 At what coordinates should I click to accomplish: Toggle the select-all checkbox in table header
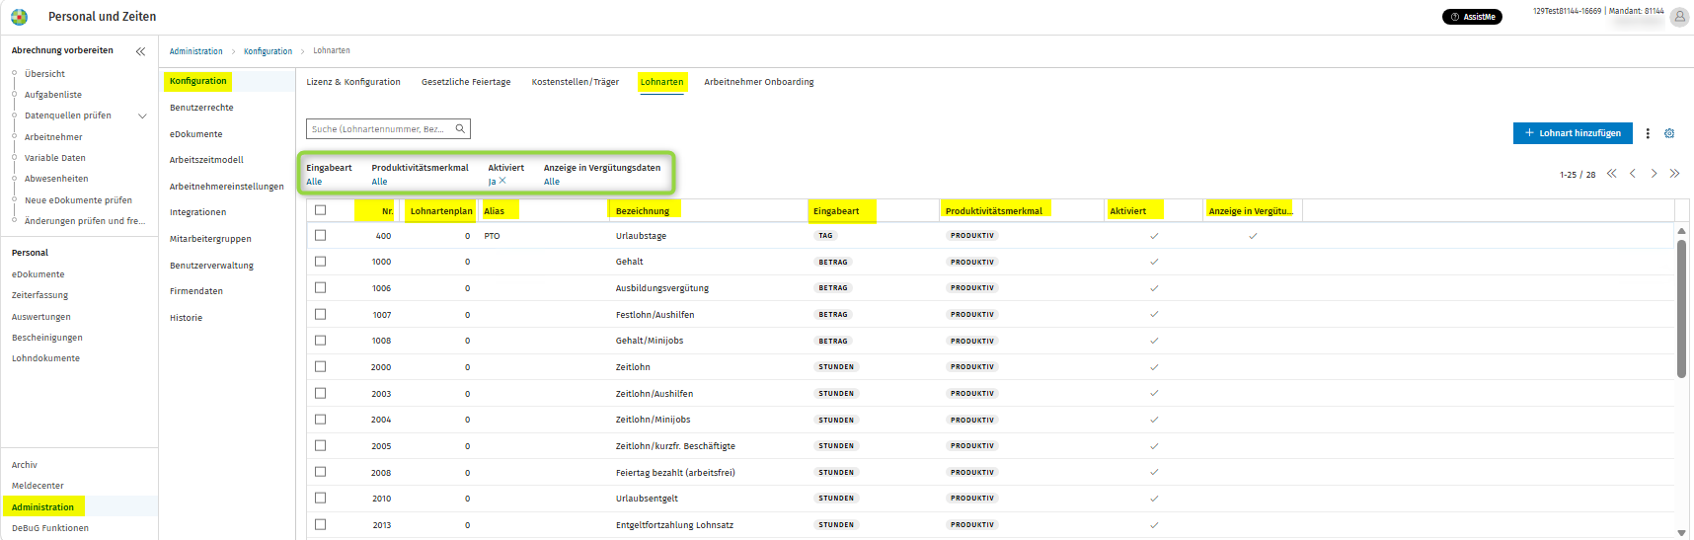(x=320, y=209)
